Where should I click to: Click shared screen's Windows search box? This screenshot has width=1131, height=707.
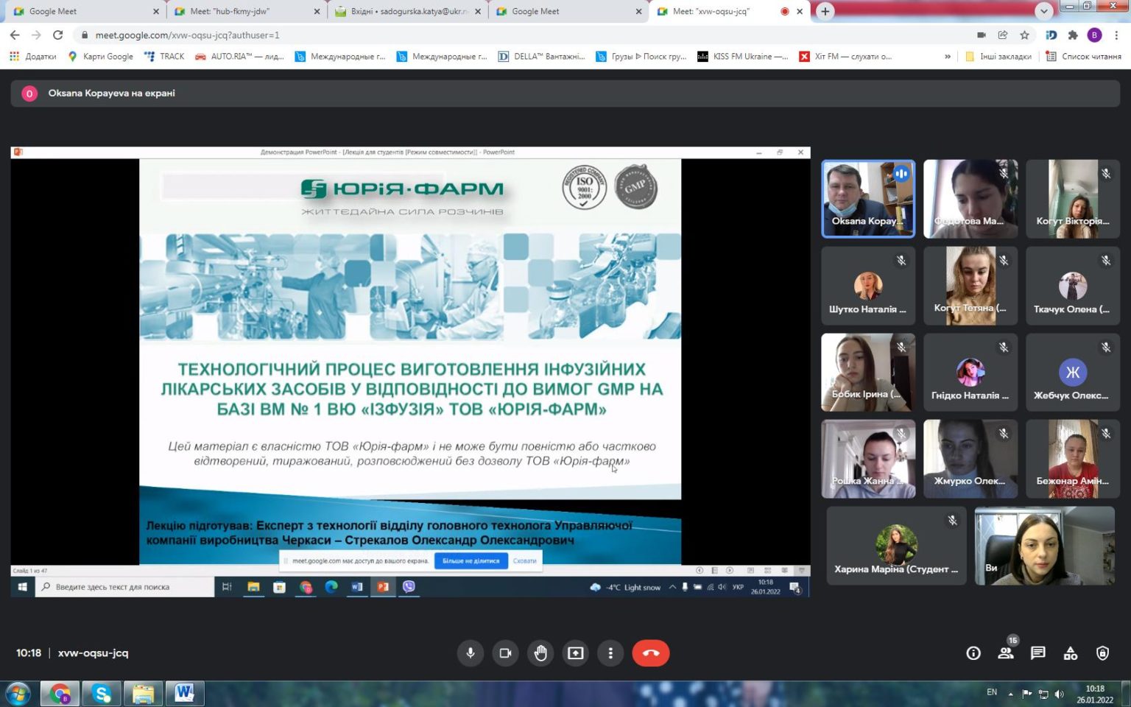124,587
